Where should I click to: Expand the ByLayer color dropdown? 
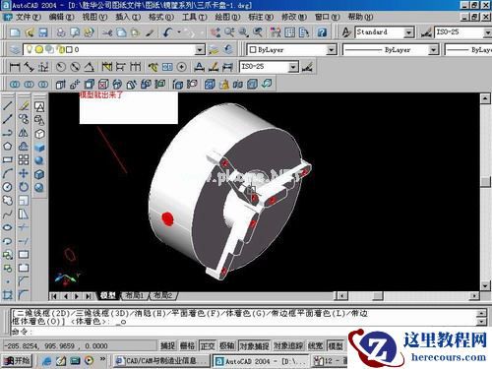tap(332, 50)
